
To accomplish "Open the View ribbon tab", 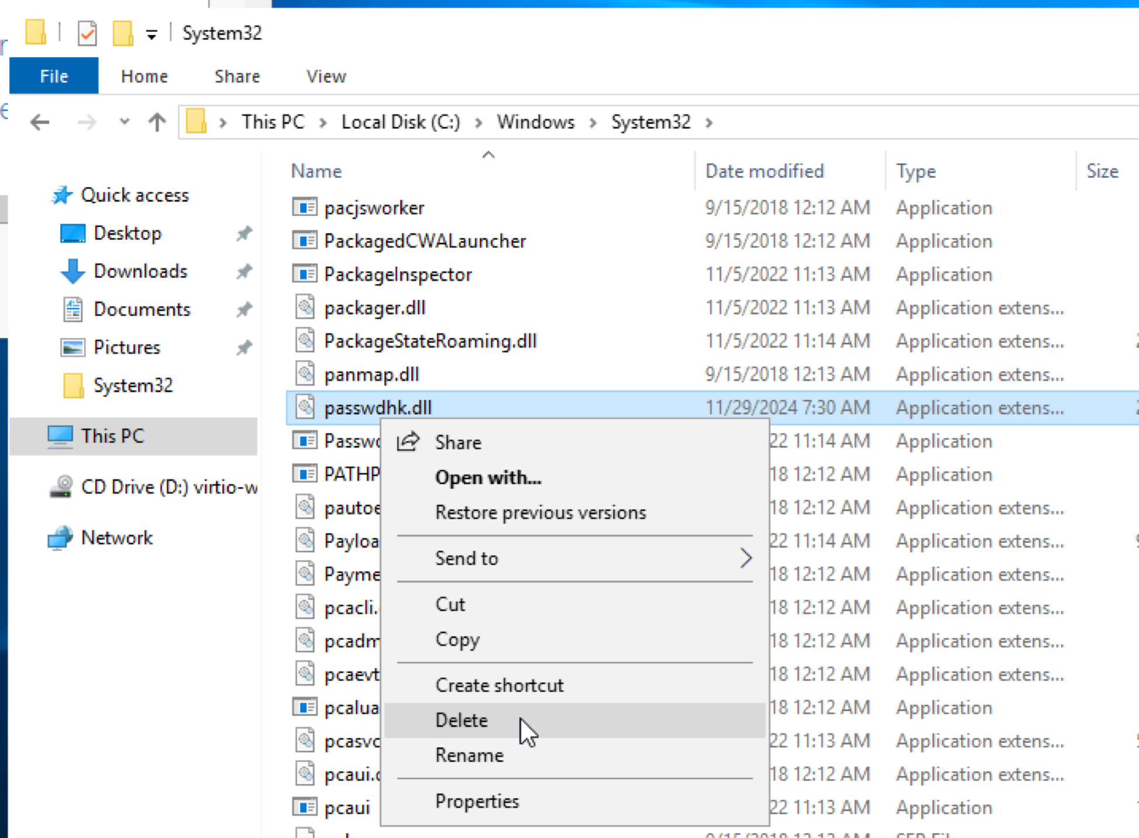I will 326,77.
